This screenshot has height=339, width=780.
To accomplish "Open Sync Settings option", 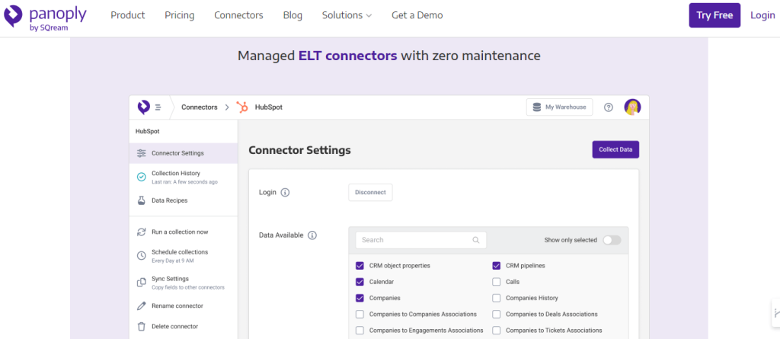I will 183,283.
